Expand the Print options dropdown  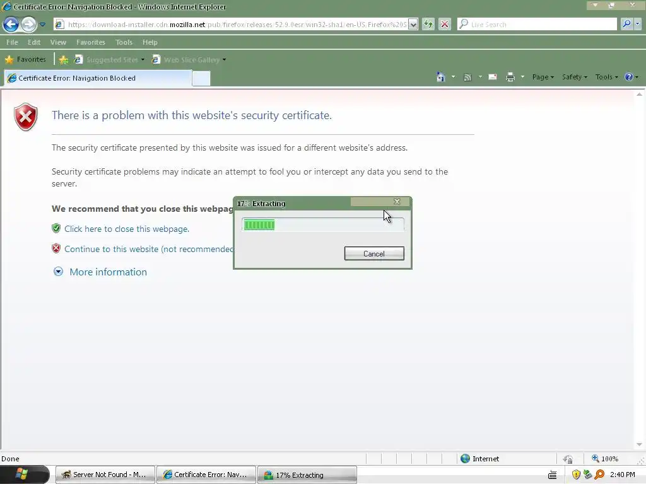522,77
